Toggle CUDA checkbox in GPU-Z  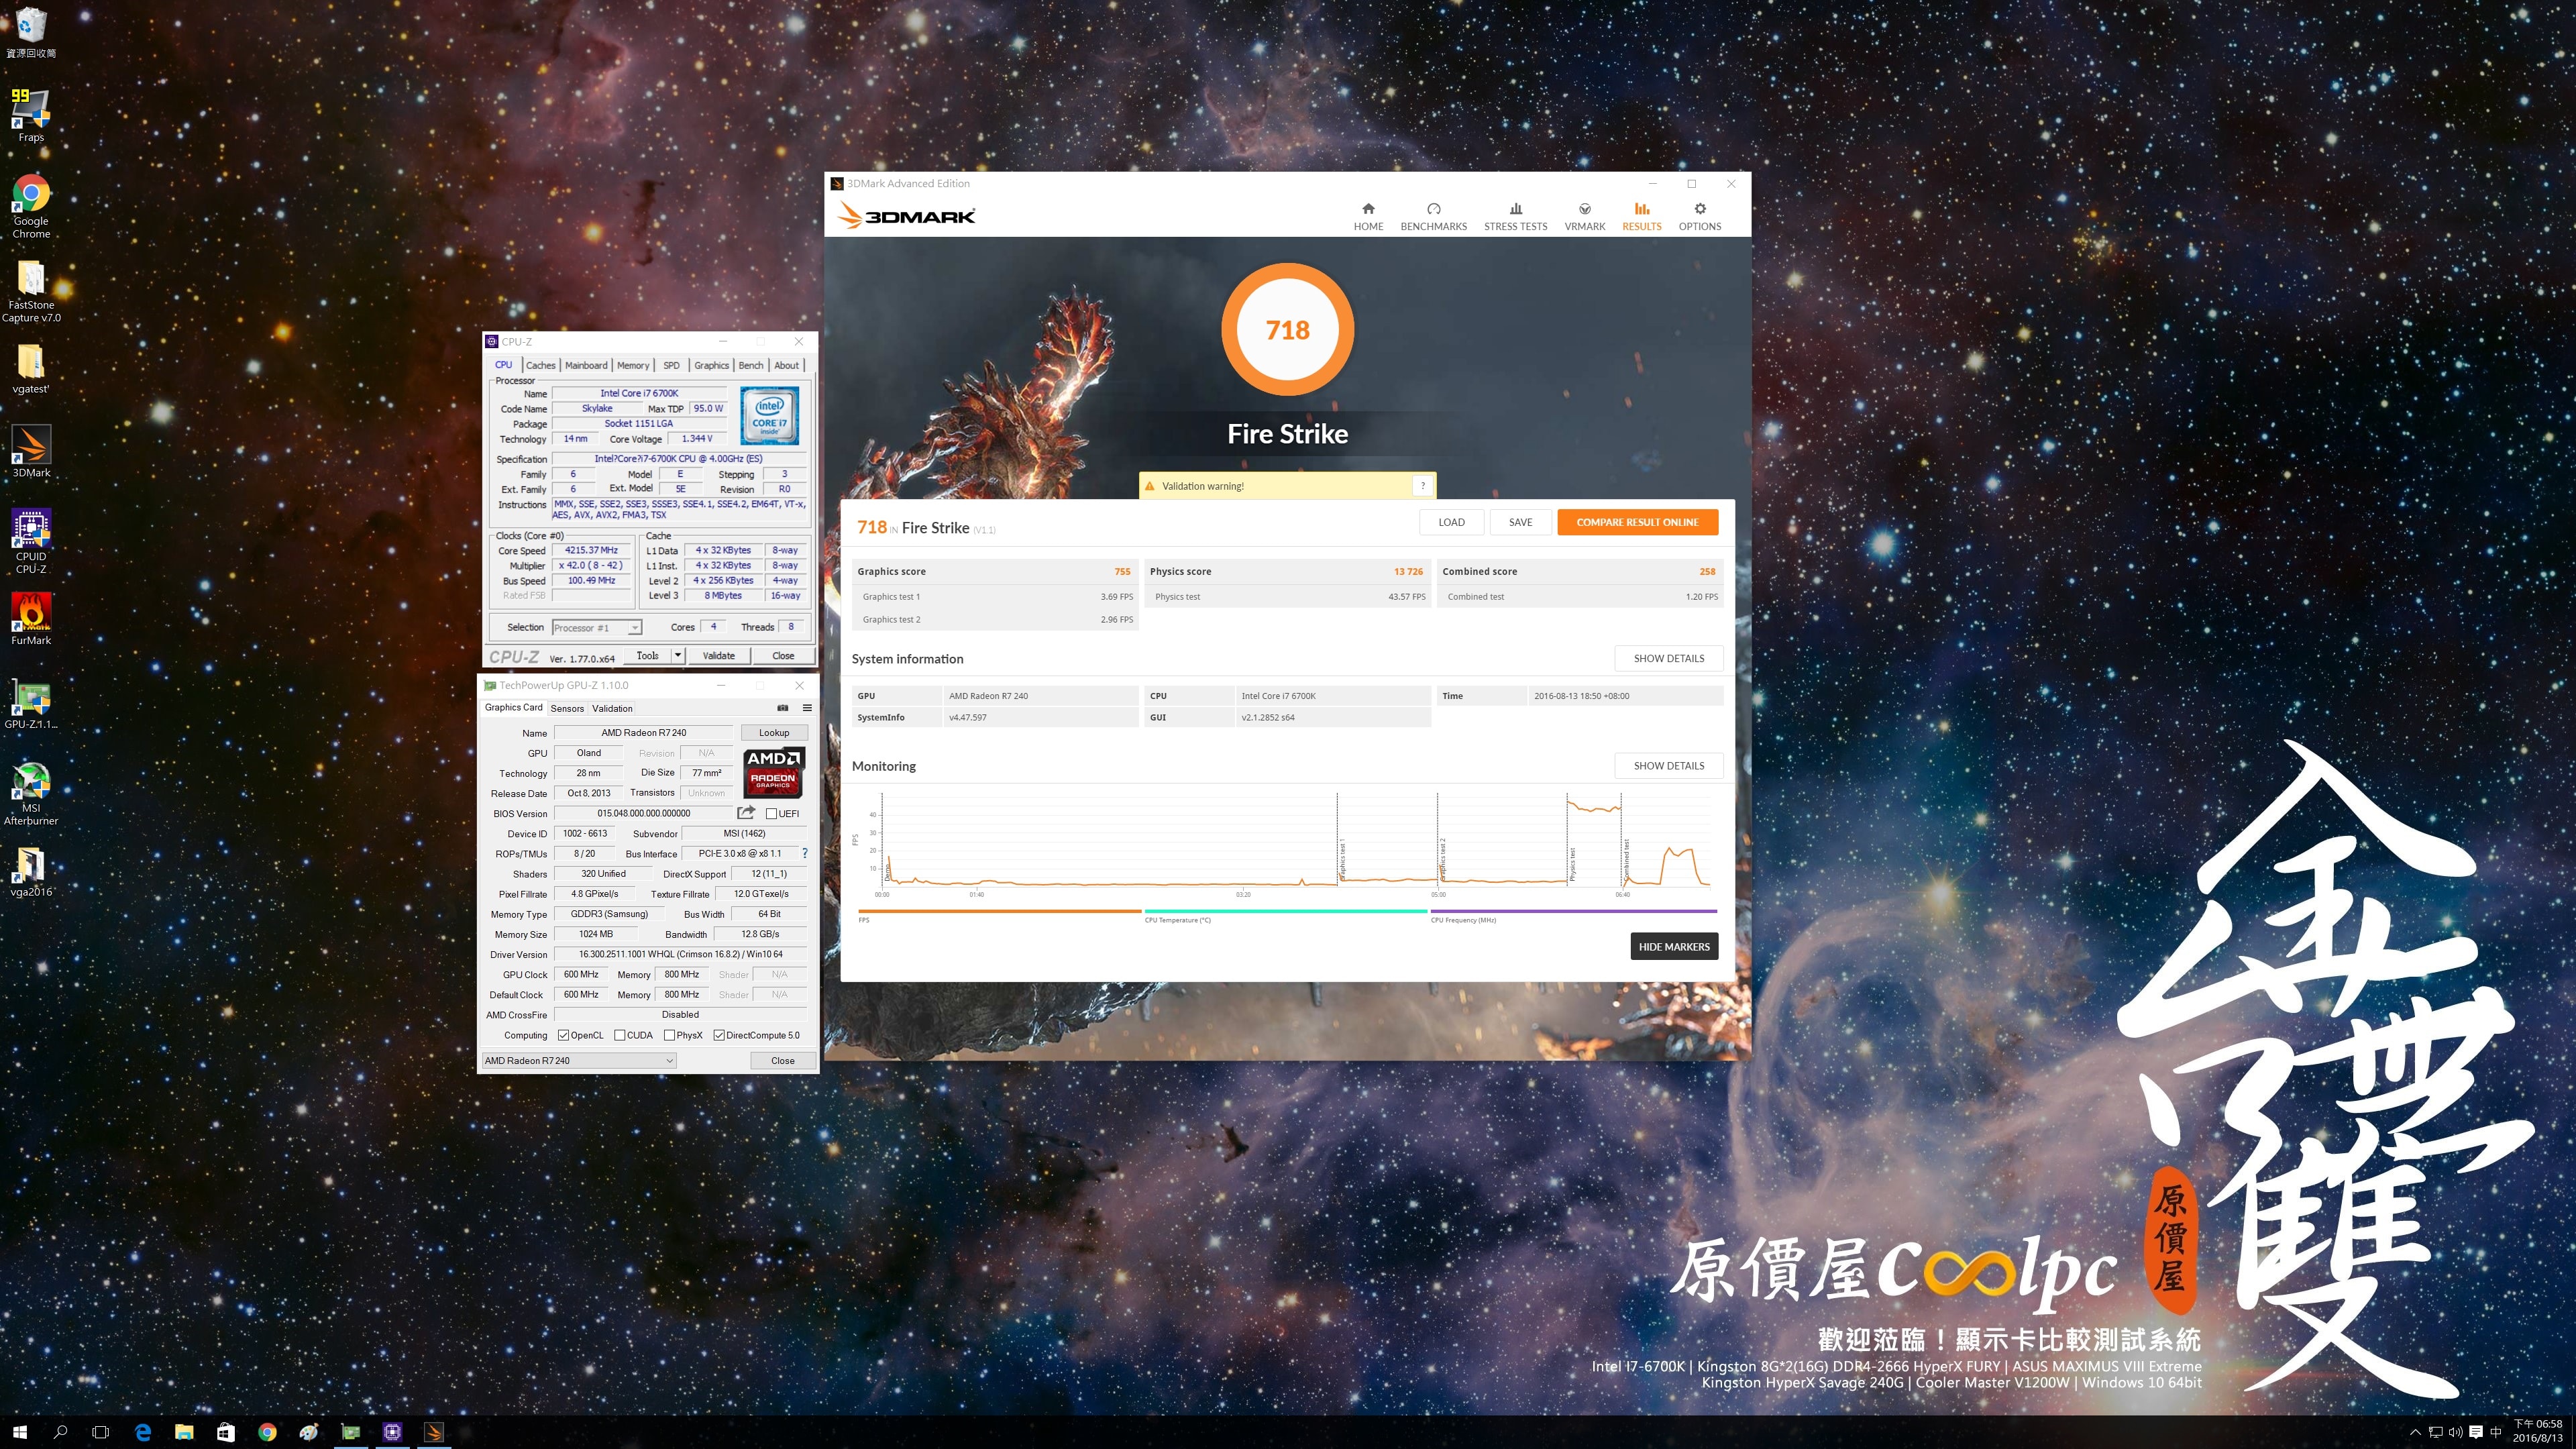(620, 1035)
